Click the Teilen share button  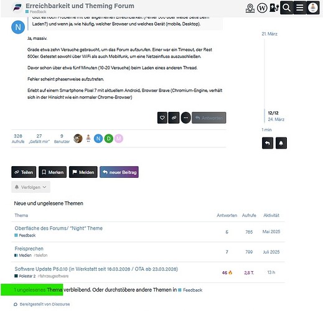pos(24,172)
